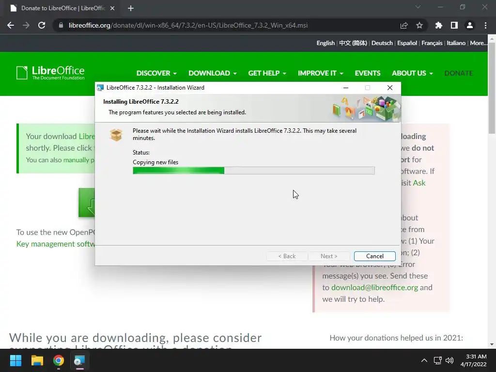The width and height of the screenshot is (496, 372).
Task: Click the Key management software link
Action: 56,244
